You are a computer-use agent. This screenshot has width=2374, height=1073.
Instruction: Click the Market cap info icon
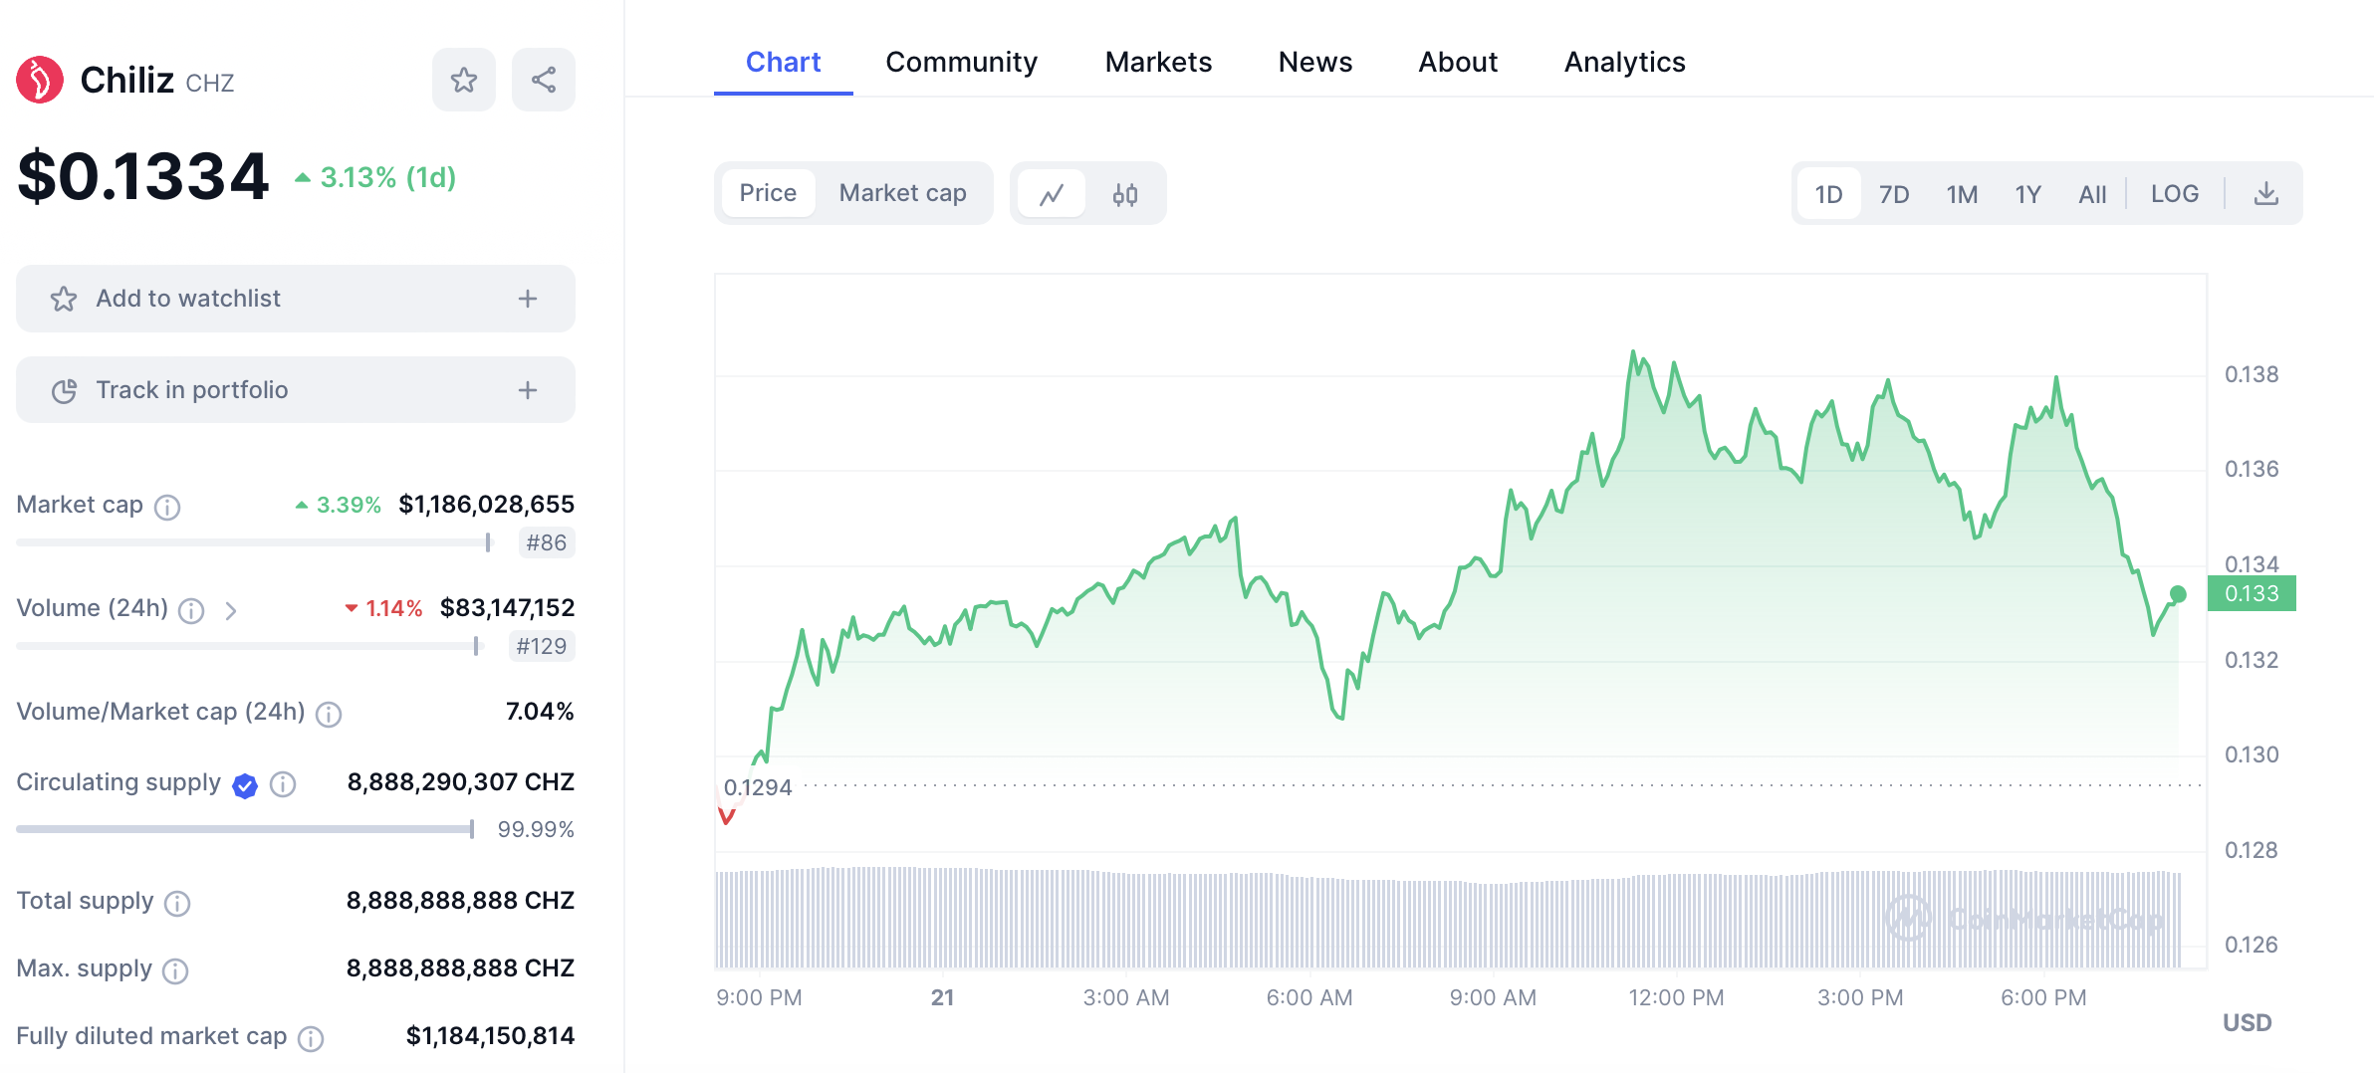(x=167, y=508)
